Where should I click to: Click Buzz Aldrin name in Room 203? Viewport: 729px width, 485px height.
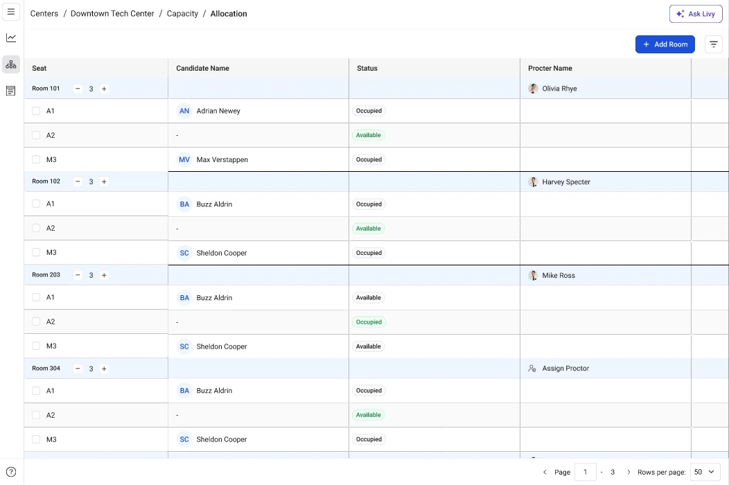(x=214, y=298)
